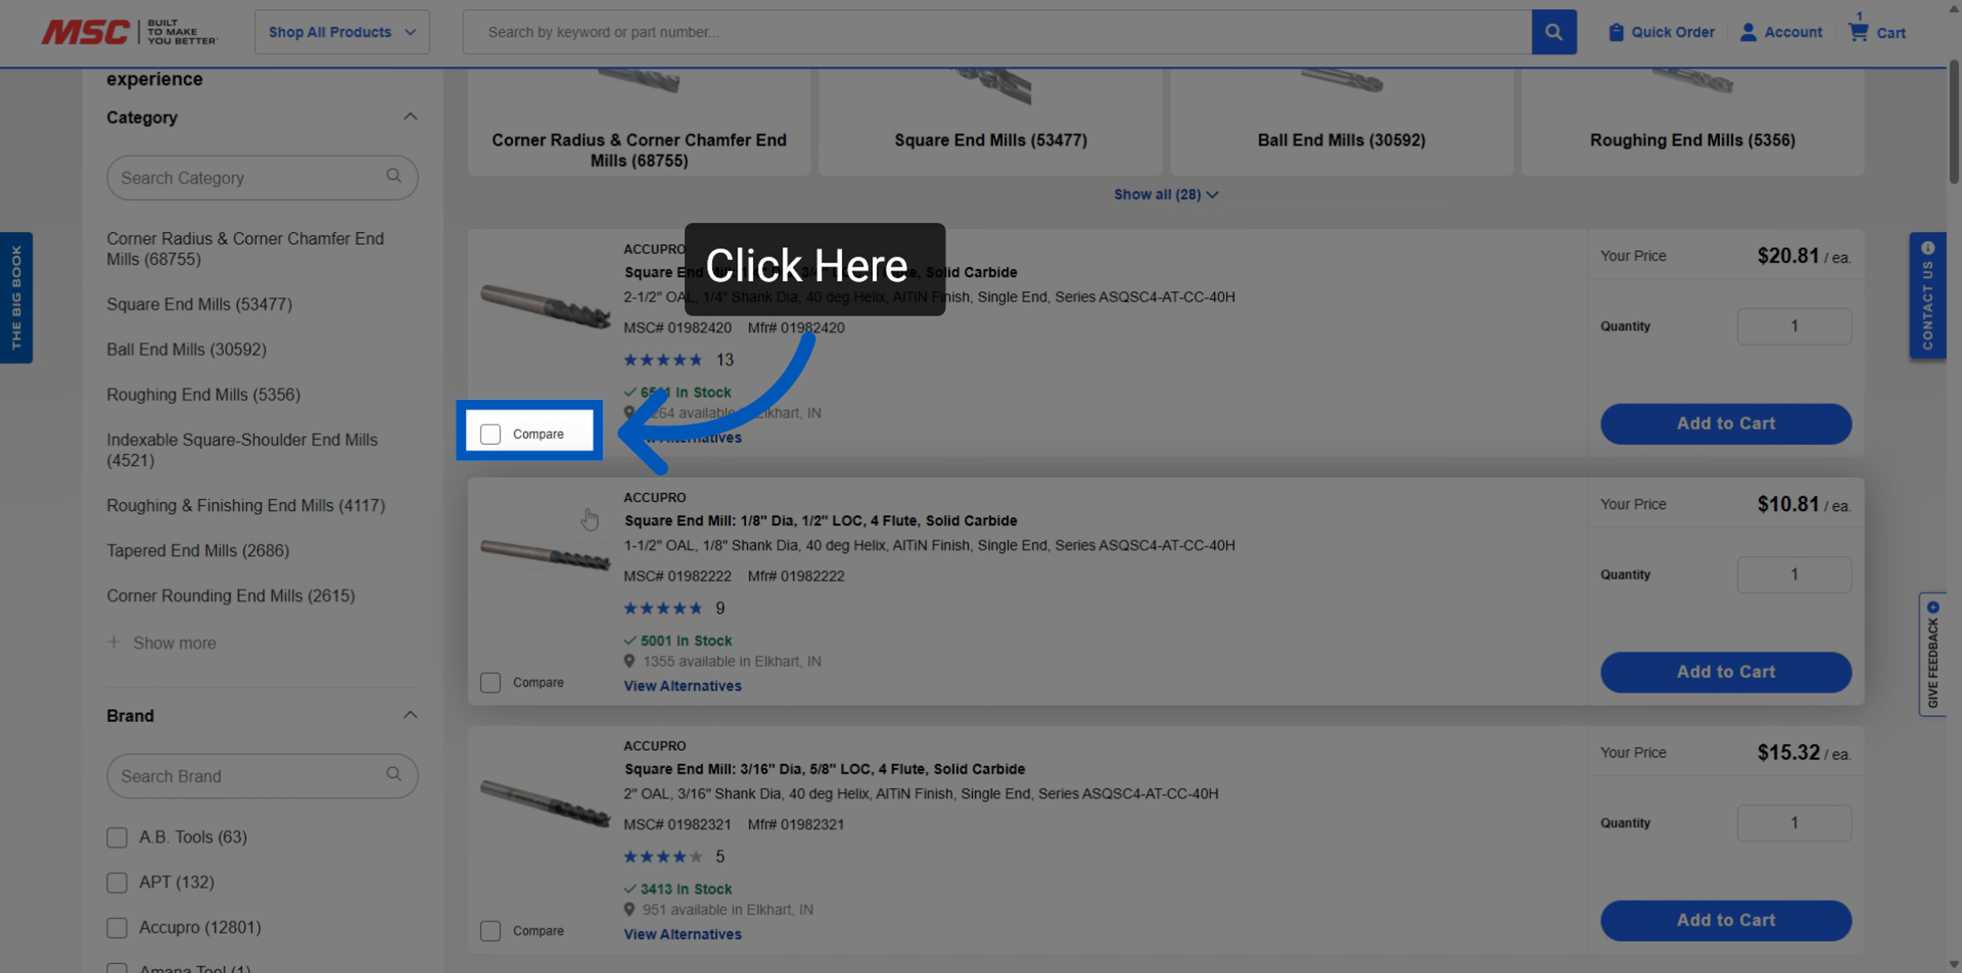
Task: Open the 3/16" Dia Square End Mill title
Action: coord(825,769)
